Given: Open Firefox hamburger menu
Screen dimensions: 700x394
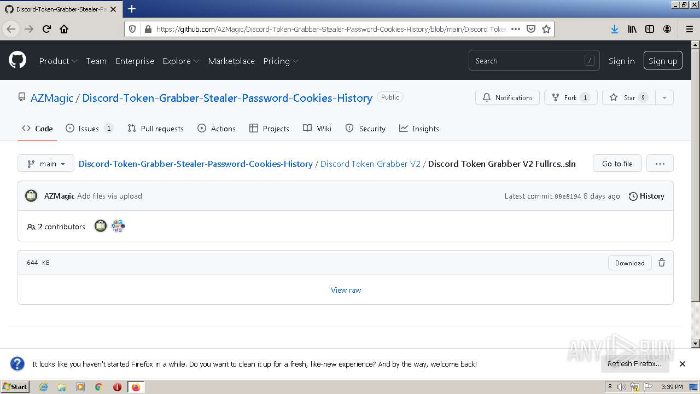Looking at the screenshot, I should pos(689,29).
